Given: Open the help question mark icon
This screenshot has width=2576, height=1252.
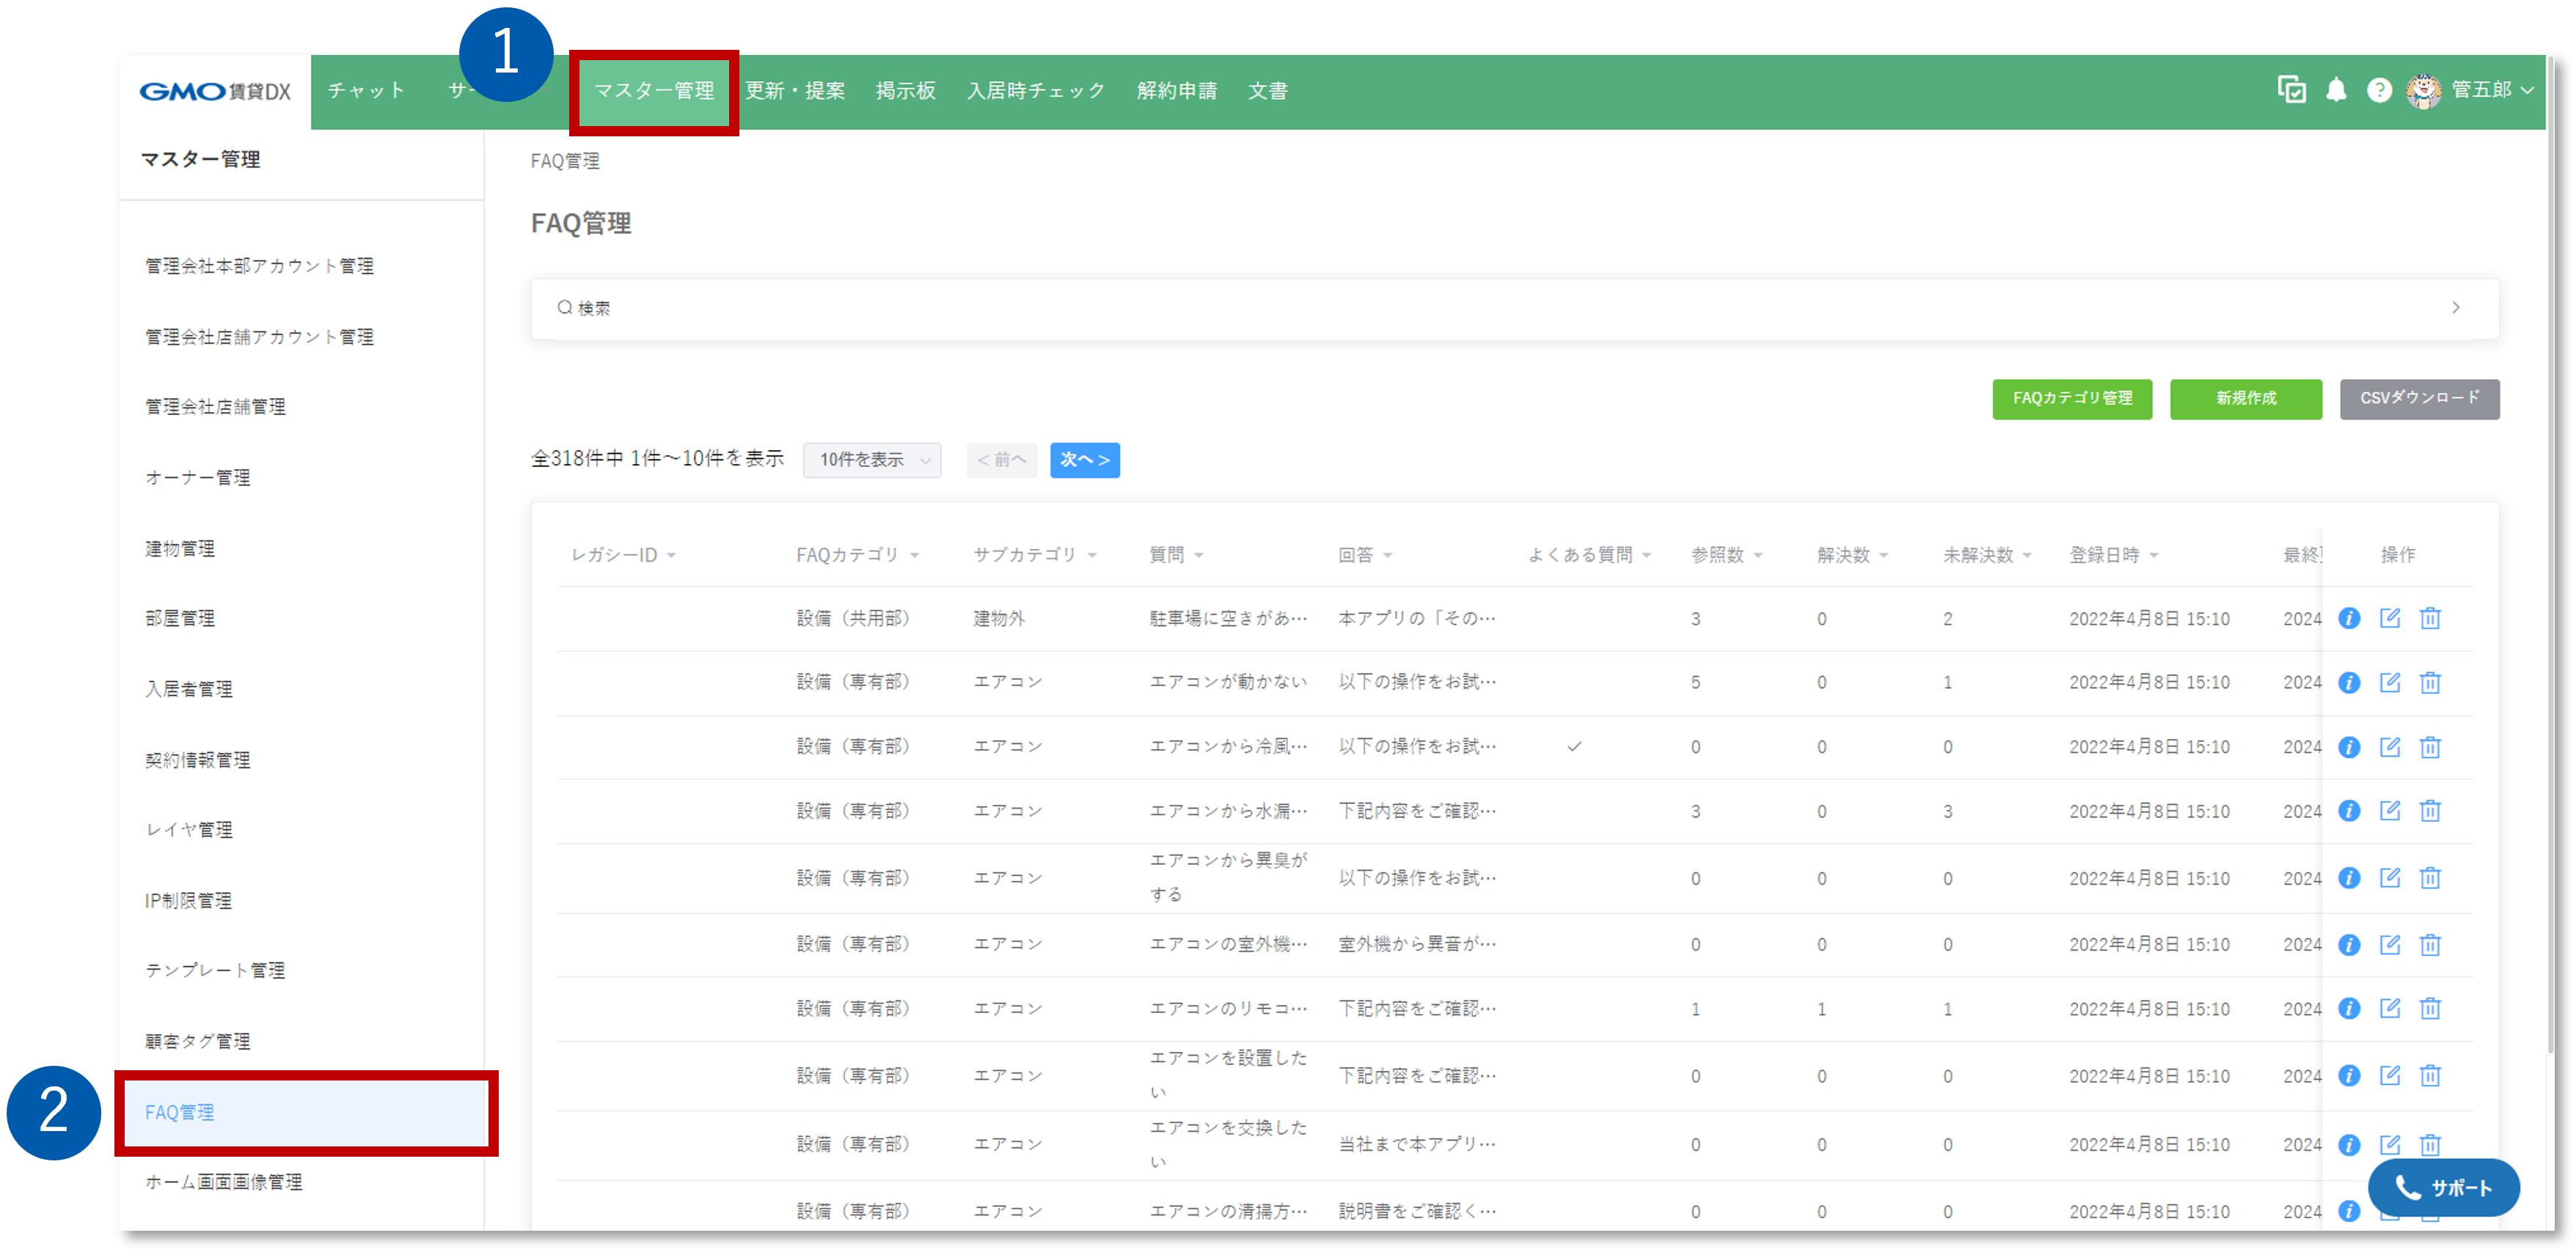Looking at the screenshot, I should point(2379,90).
